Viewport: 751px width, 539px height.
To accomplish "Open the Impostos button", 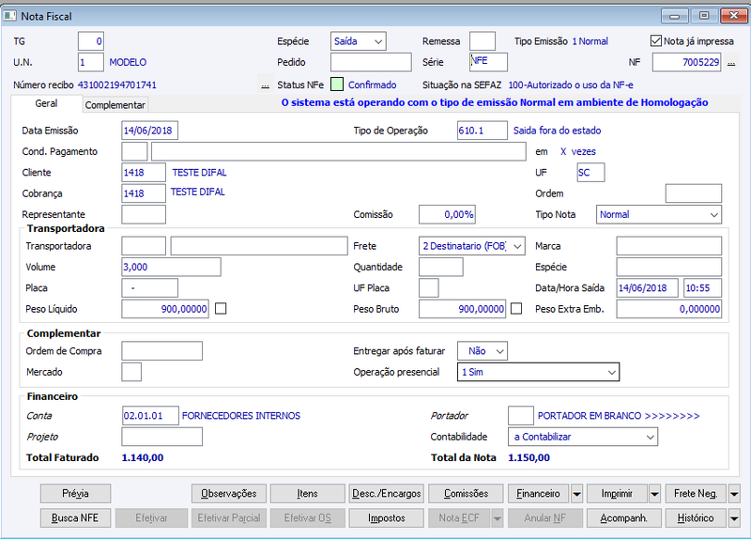I will pyautogui.click(x=387, y=518).
